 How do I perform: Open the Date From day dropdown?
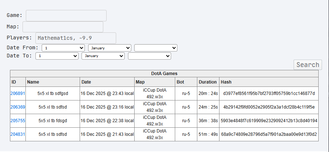[63, 48]
